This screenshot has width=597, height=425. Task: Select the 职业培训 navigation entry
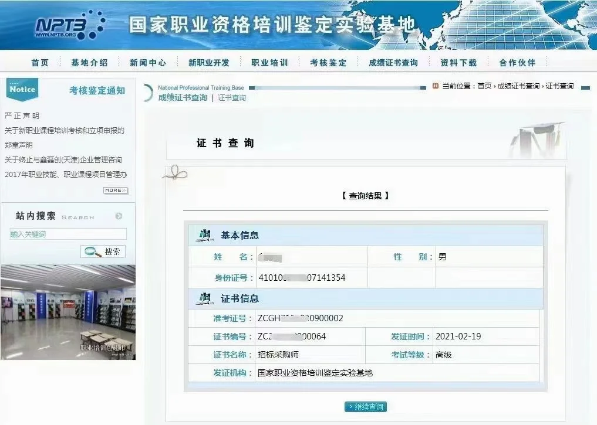click(x=269, y=62)
